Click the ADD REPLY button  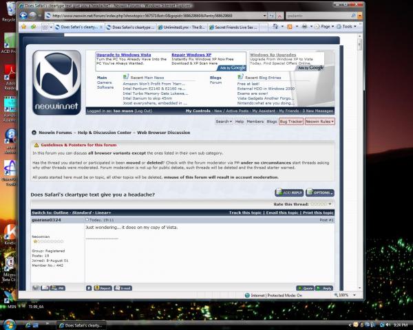coord(288,192)
